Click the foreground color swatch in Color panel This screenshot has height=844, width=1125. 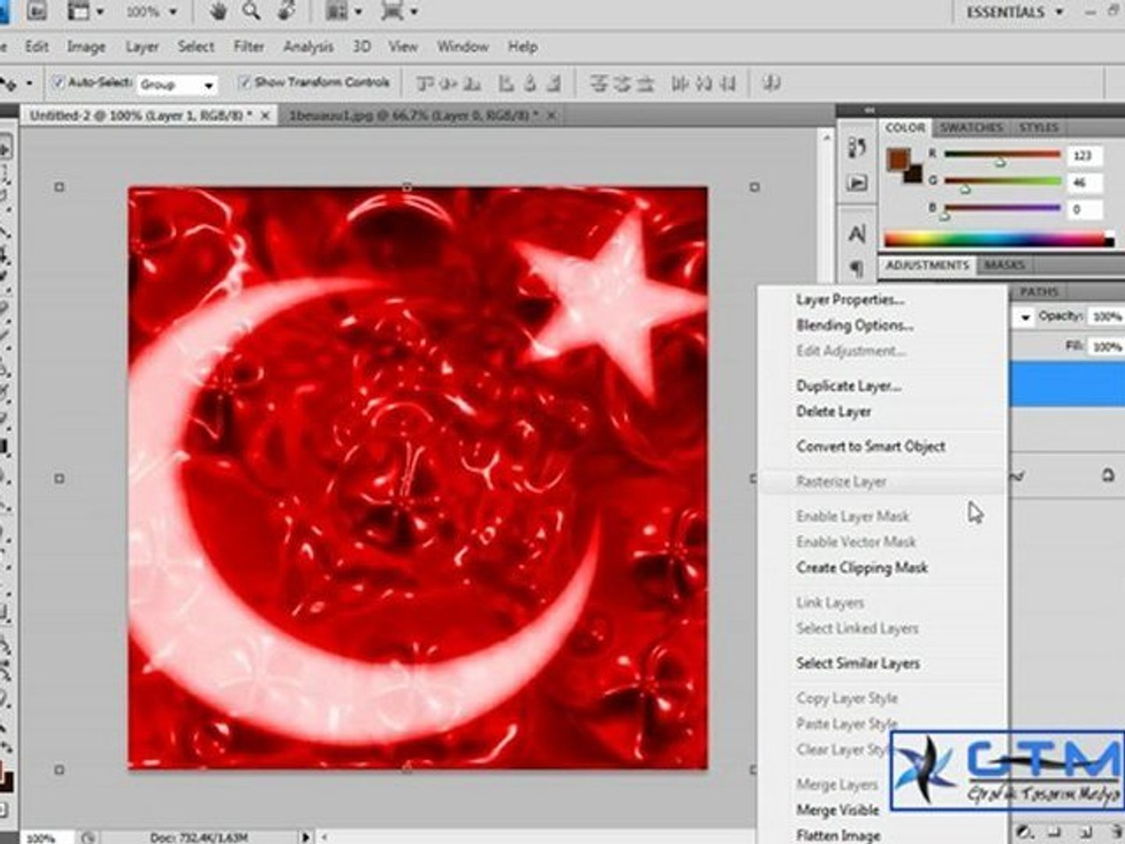pyautogui.click(x=898, y=159)
